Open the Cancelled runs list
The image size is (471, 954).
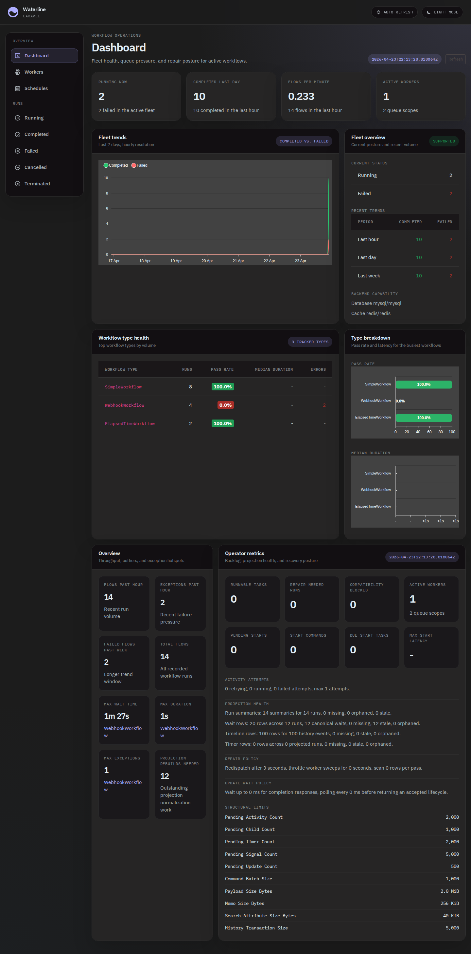(x=44, y=167)
